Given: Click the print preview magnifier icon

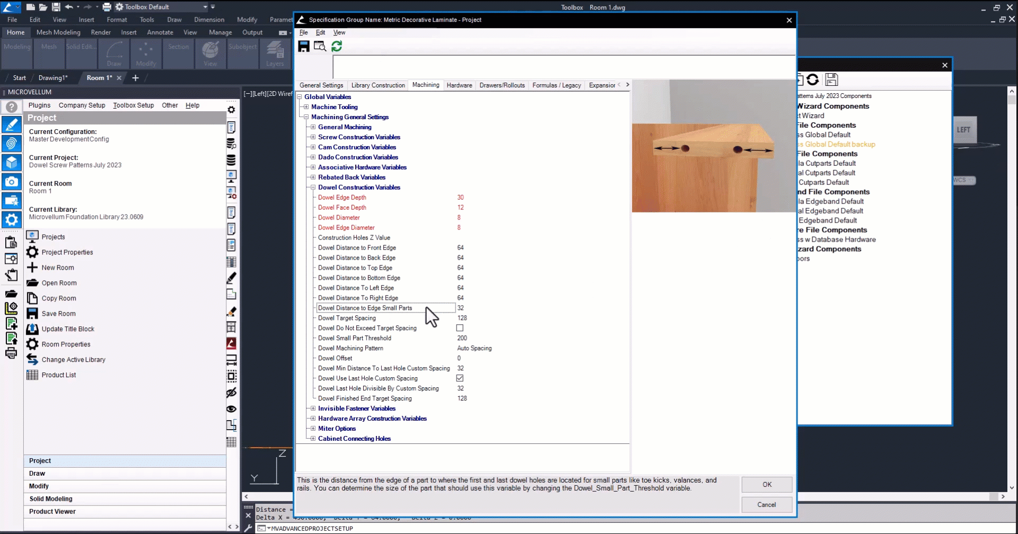Looking at the screenshot, I should (x=320, y=47).
